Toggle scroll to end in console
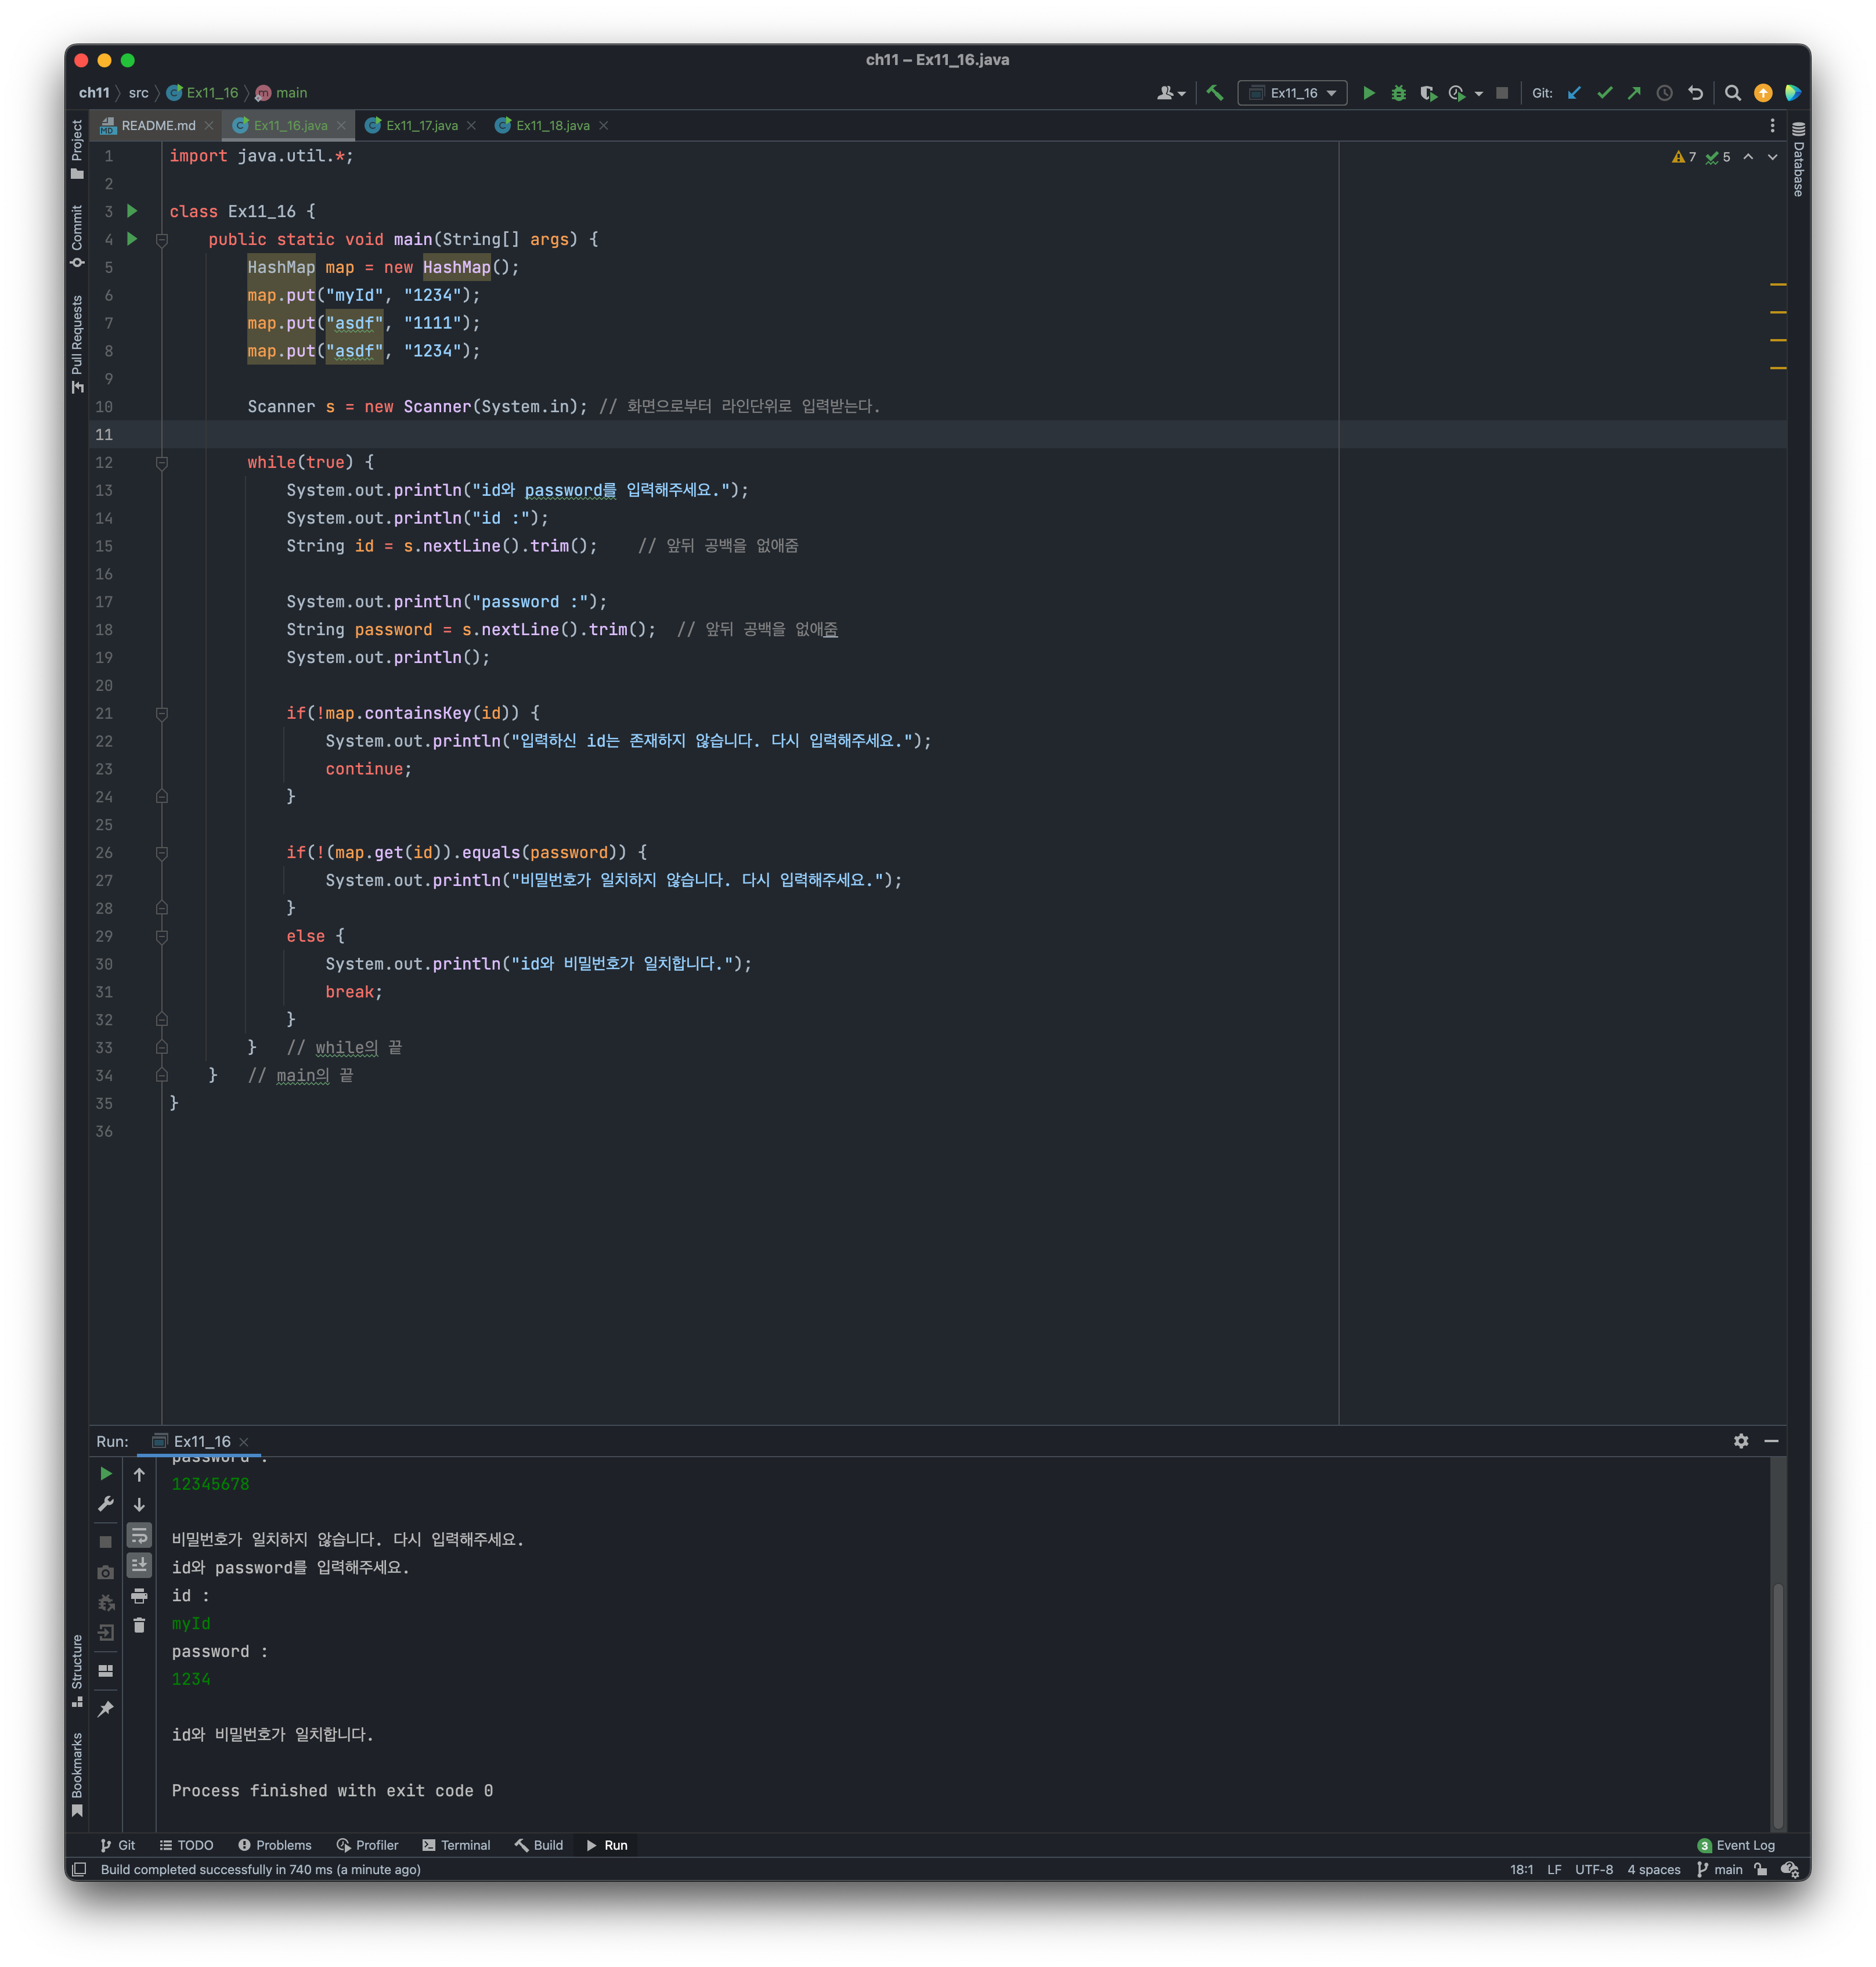 (x=139, y=1565)
